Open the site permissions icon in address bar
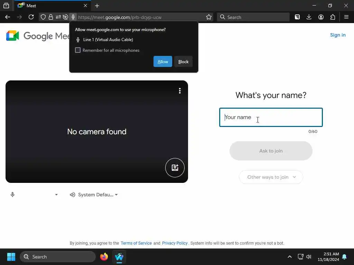The height and width of the screenshot is (265, 354). click(58, 17)
